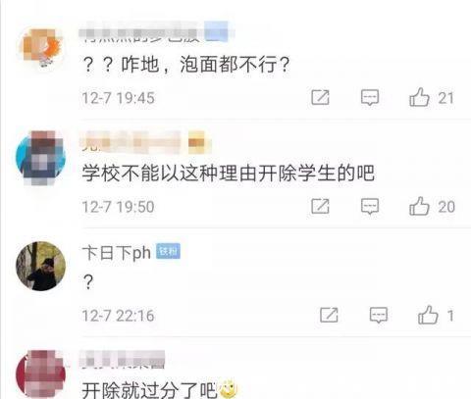
Task: Open 卞日下ph's profile picture
Action: click(x=40, y=266)
